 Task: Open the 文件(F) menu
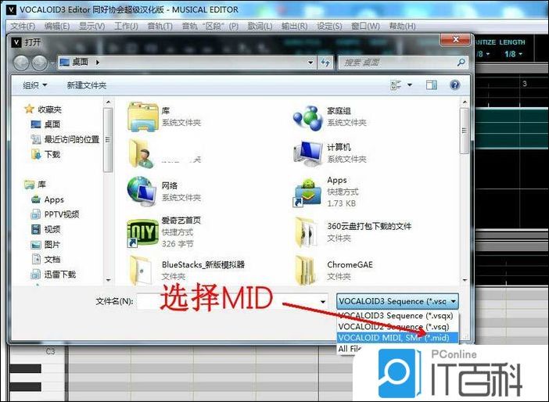point(23,26)
